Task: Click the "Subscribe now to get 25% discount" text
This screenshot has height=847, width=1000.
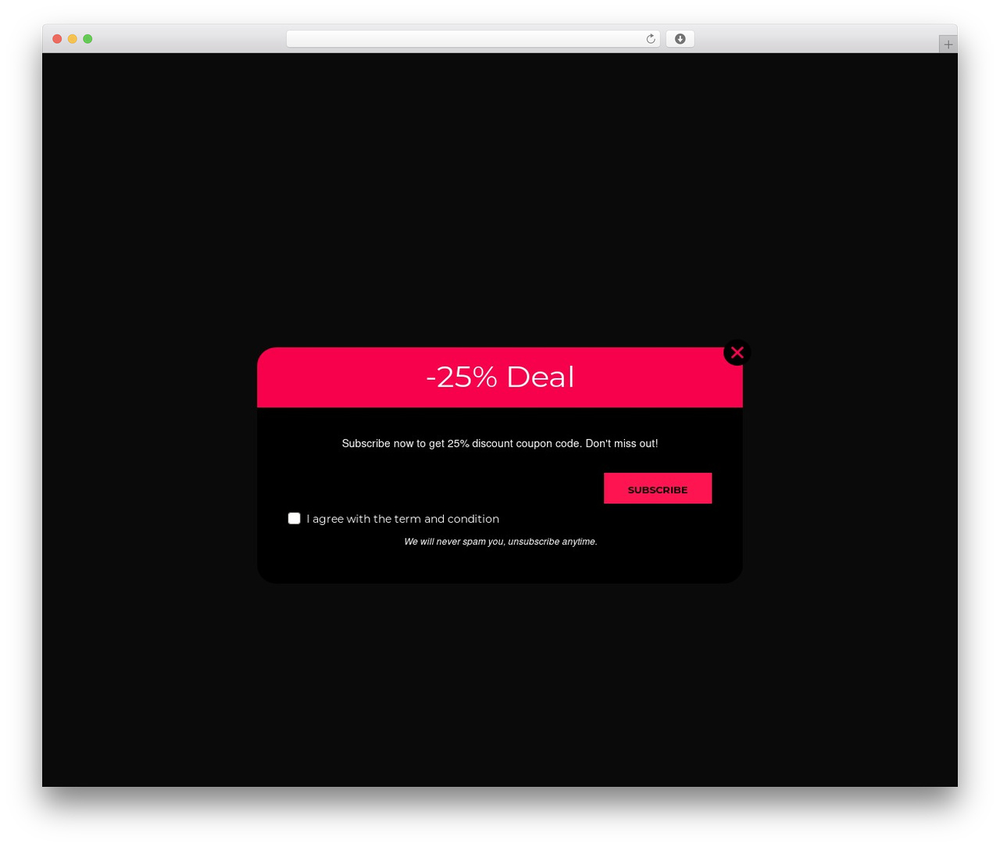Action: click(x=500, y=443)
